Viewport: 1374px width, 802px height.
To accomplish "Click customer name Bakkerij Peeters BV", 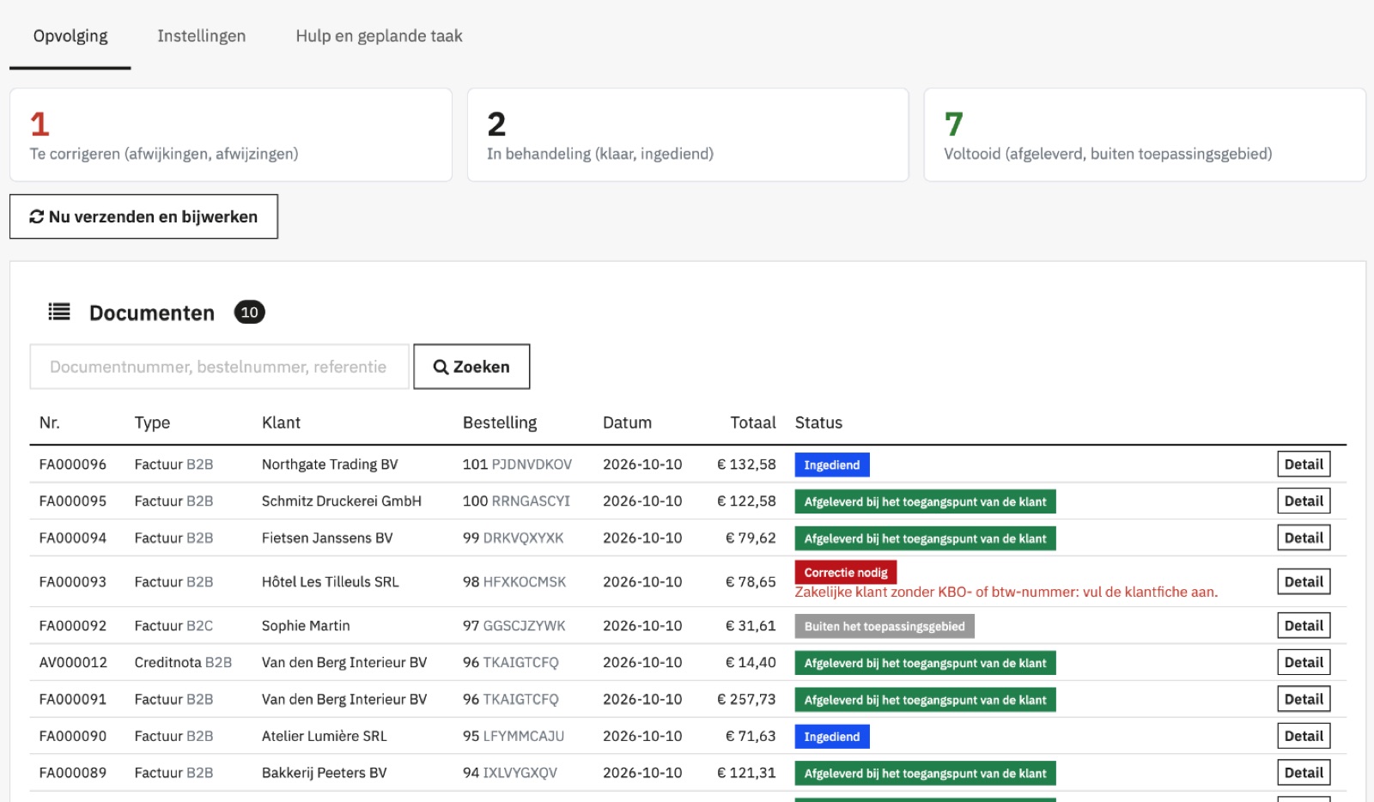I will click(x=325, y=774).
